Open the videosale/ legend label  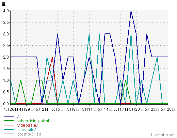point(28,125)
